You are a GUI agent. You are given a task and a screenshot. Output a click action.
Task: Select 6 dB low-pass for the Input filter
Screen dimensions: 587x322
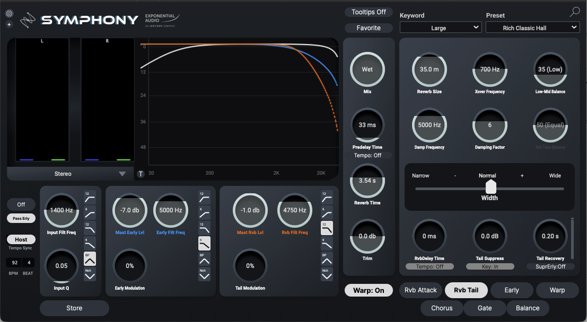90,244
